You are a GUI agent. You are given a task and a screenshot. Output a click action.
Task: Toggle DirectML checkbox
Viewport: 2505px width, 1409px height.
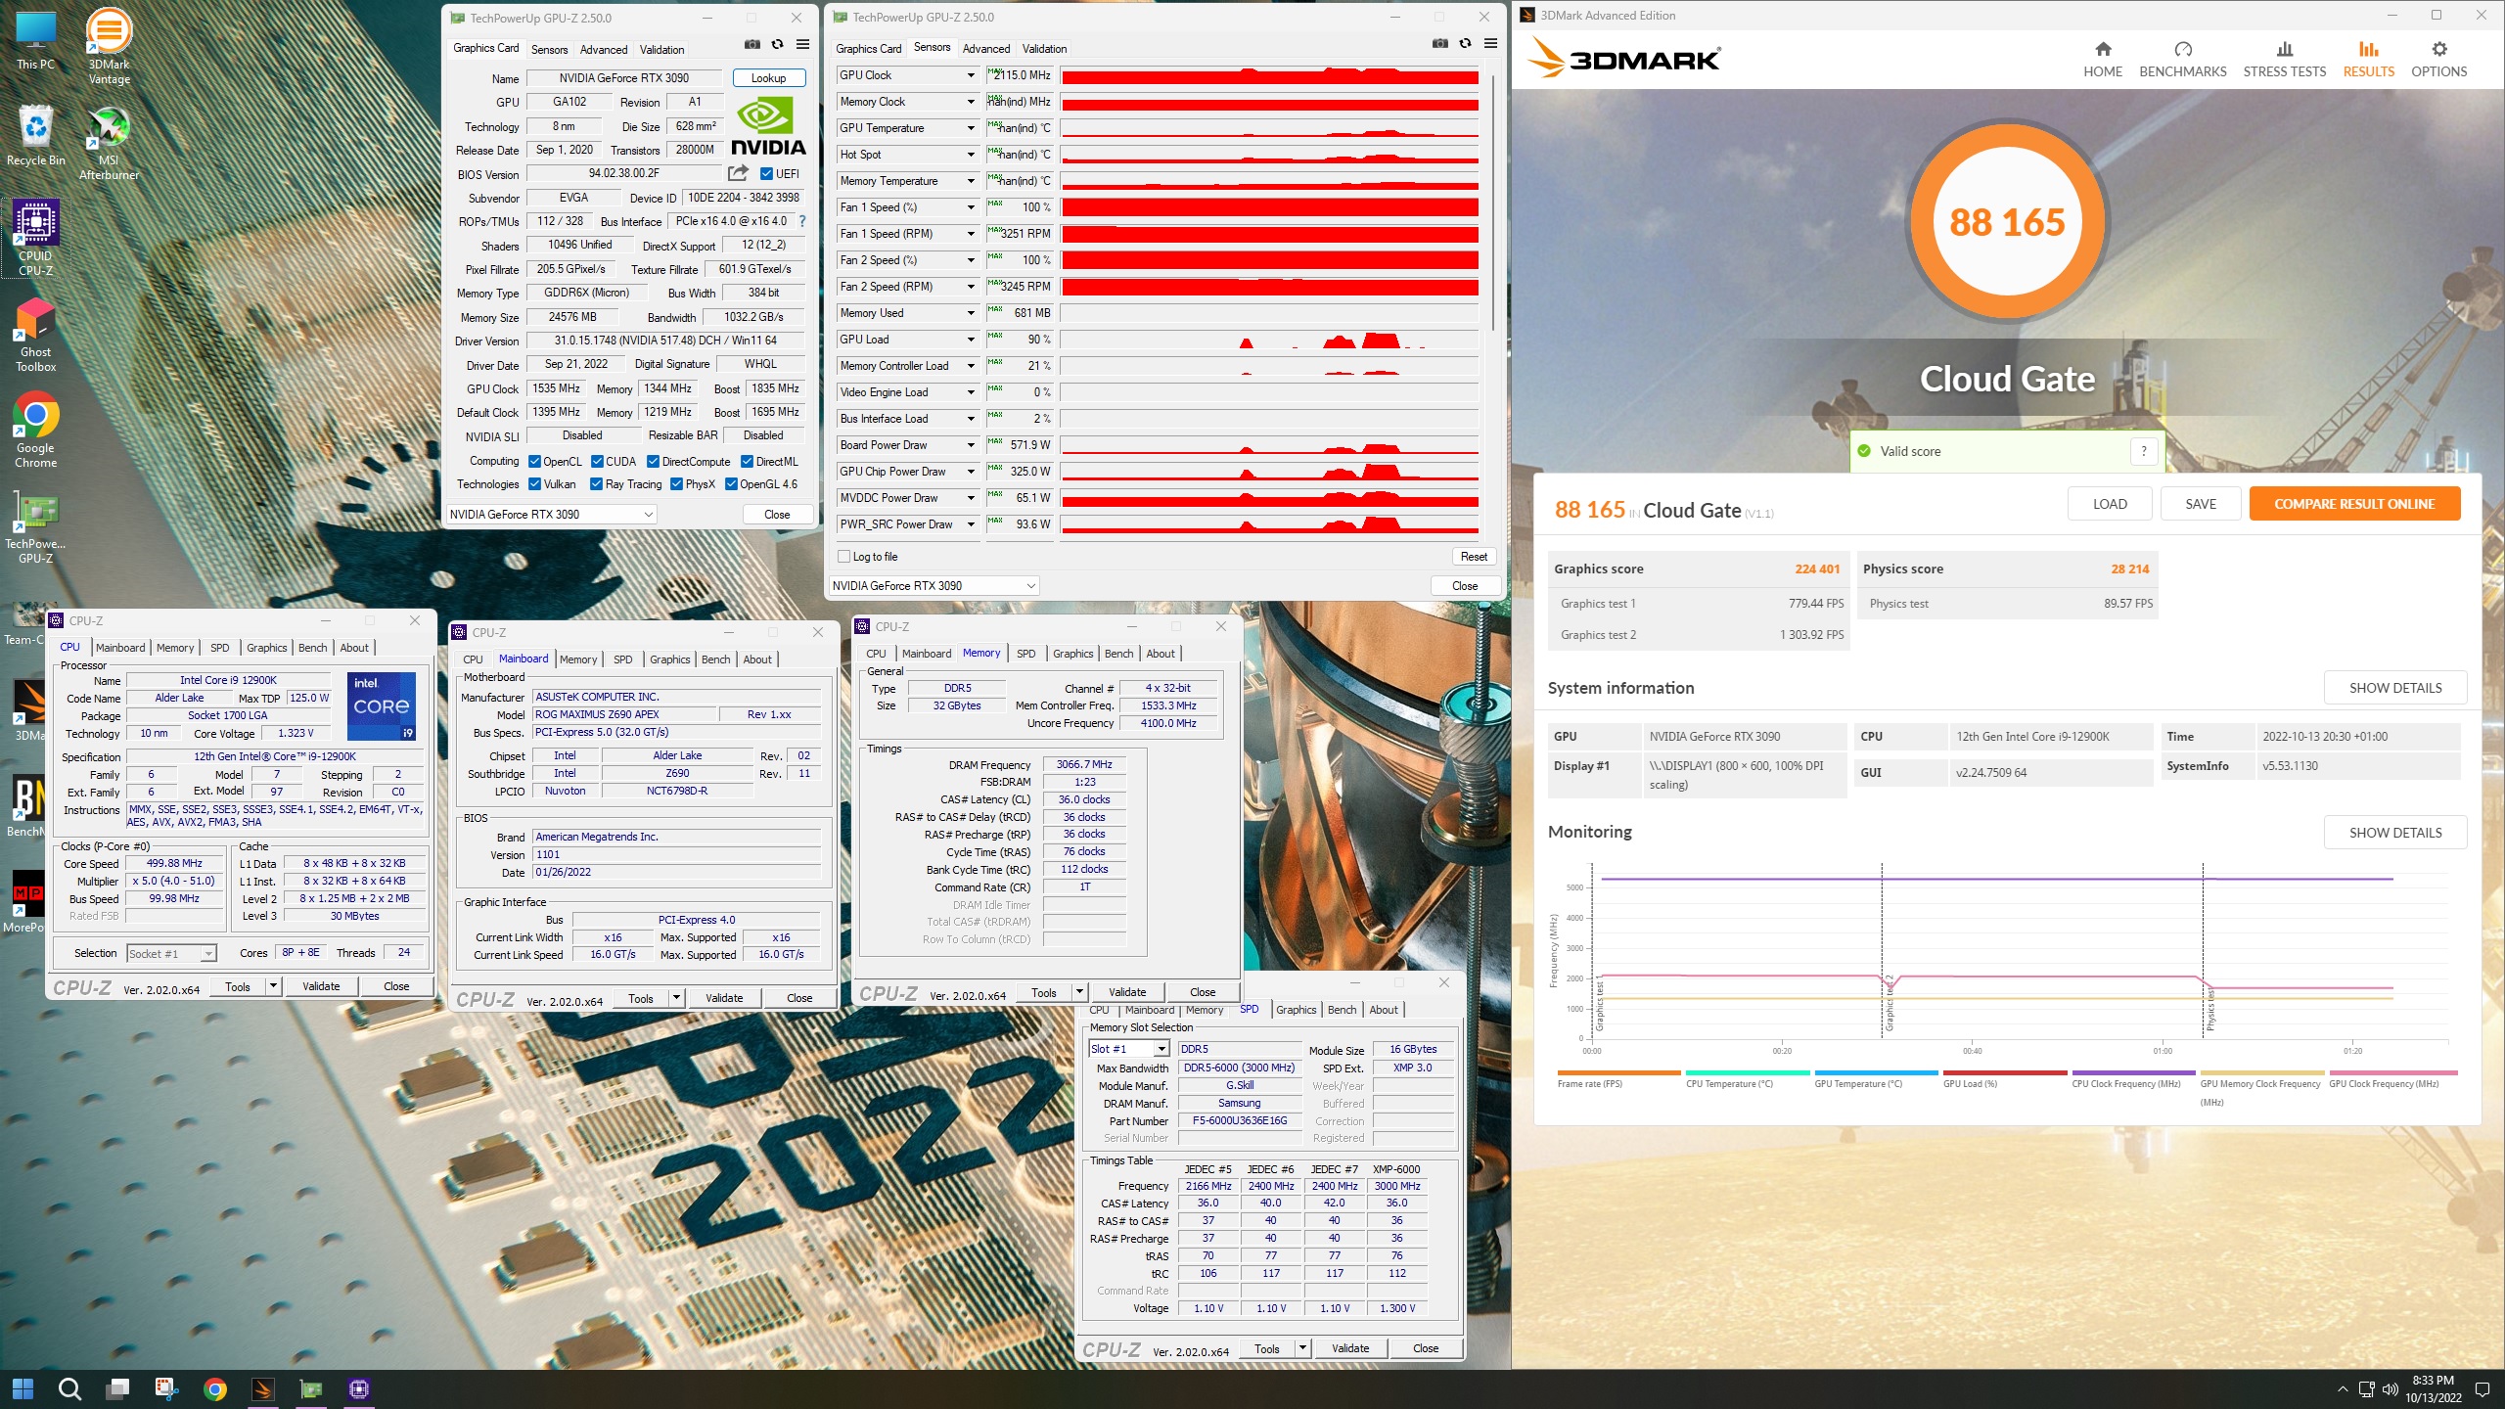[x=747, y=462]
